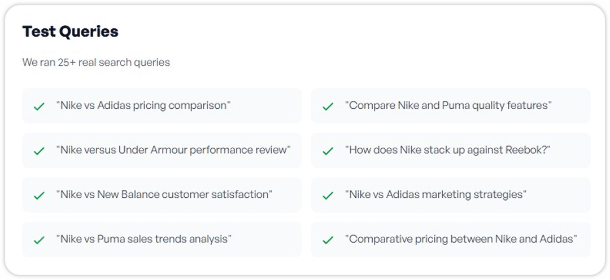The height and width of the screenshot is (280, 610).
Task: Open "Comparative pricing between Nike and Adidas" text
Action: (461, 239)
